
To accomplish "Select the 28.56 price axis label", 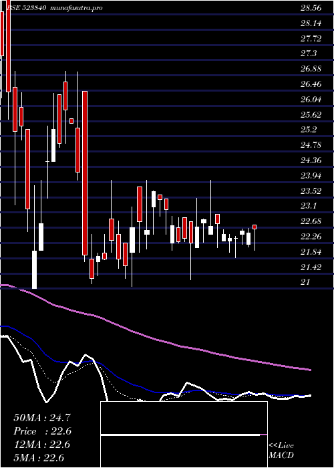I will 311,8.
